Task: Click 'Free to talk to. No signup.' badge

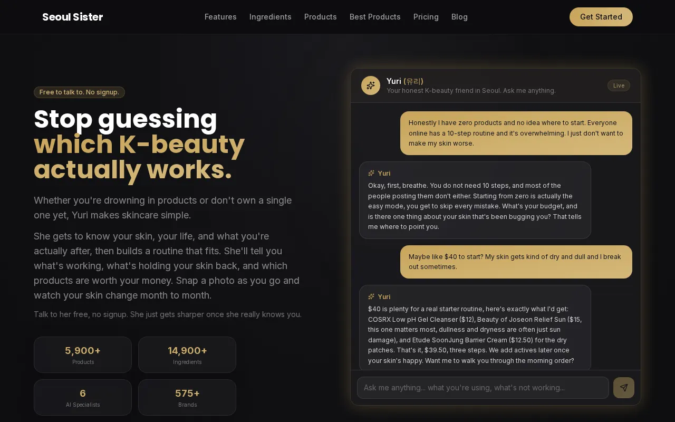Action: coord(79,92)
